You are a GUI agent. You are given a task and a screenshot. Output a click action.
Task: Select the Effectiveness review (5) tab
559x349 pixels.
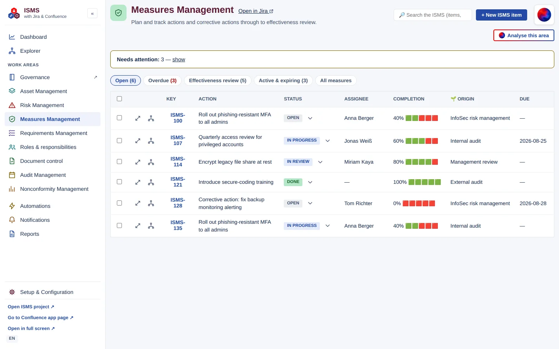point(218,81)
